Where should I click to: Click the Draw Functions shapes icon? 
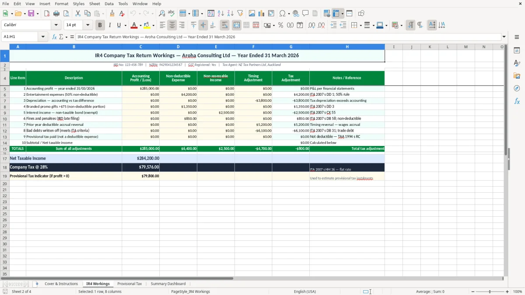(361, 14)
